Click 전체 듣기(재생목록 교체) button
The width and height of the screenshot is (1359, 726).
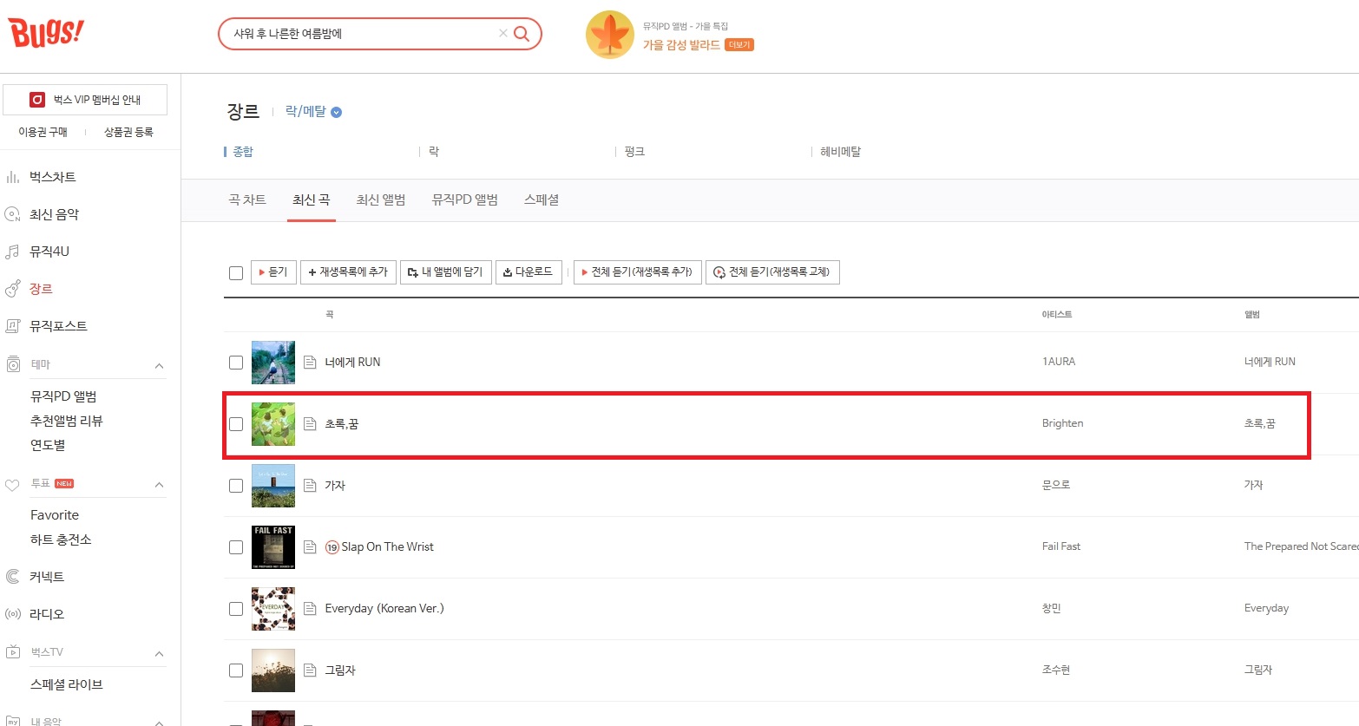coord(772,272)
